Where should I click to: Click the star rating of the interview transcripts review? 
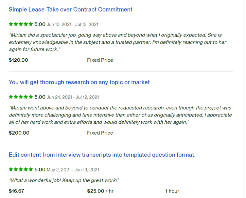pyautogui.click(x=21, y=169)
